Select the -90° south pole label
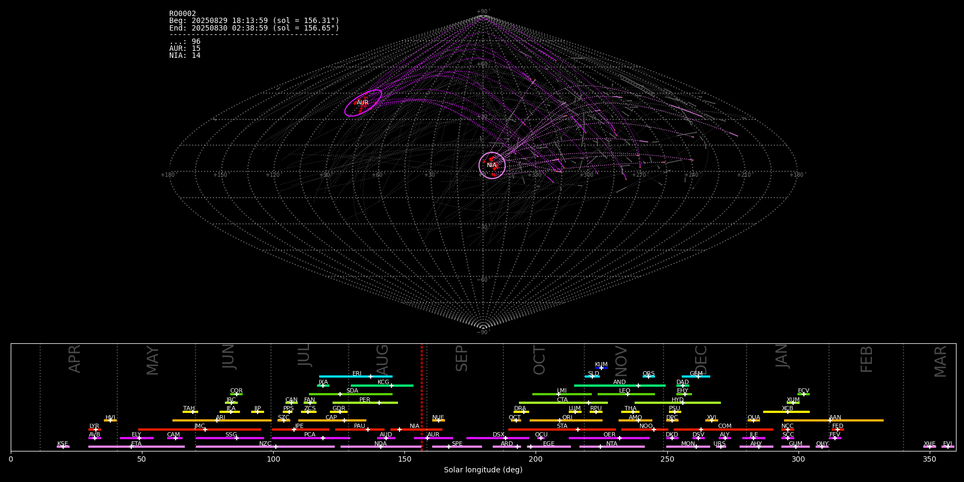 click(483, 333)
